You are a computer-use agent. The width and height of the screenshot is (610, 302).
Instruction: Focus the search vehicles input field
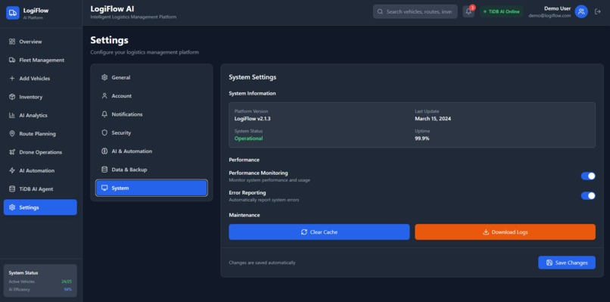415,11
